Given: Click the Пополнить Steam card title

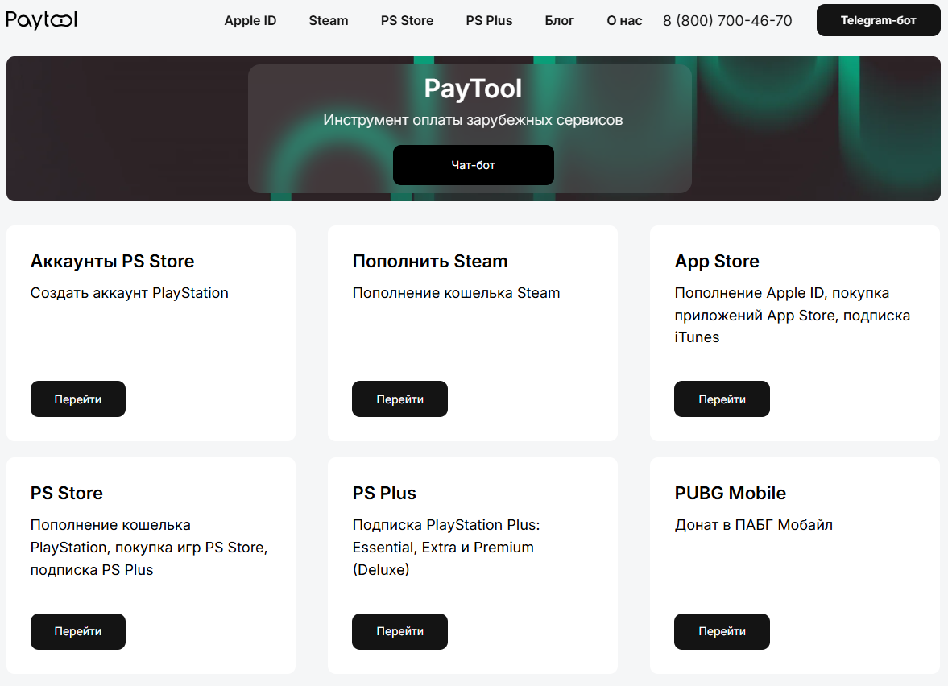Looking at the screenshot, I should (x=430, y=262).
